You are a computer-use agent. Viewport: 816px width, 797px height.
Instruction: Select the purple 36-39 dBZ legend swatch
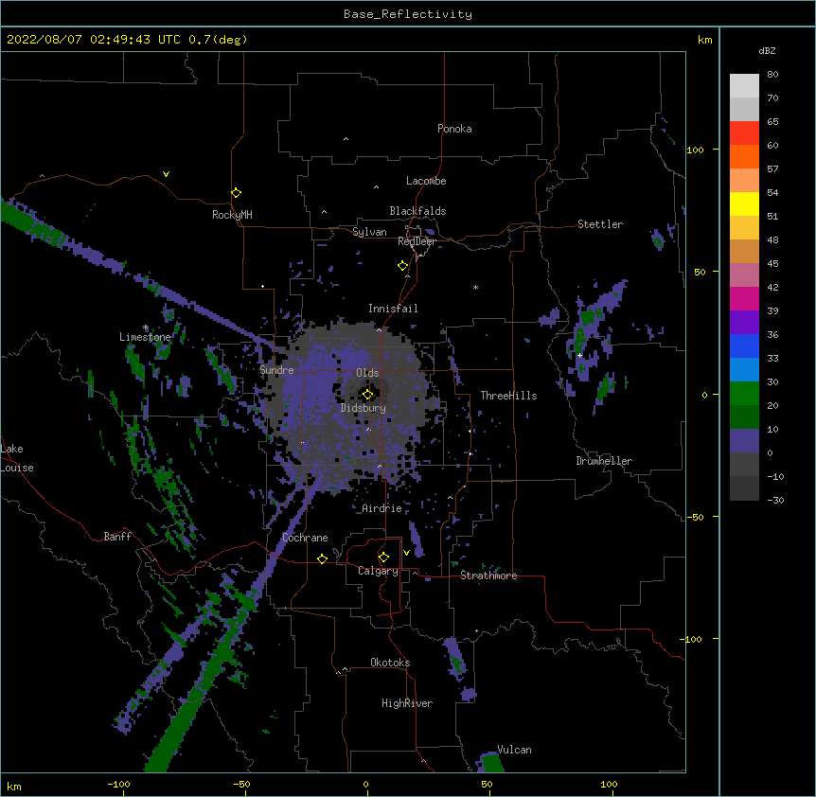(x=744, y=322)
